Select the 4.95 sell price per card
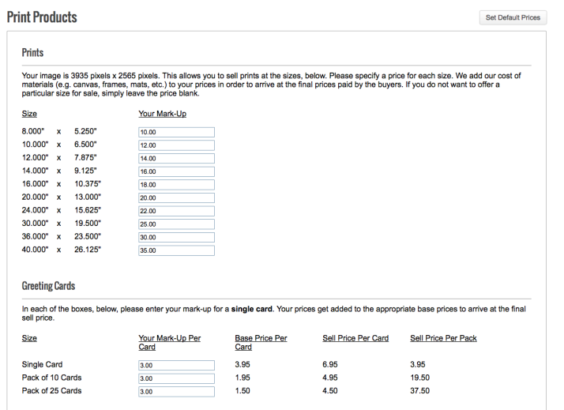The height and width of the screenshot is (410, 564). [330, 378]
